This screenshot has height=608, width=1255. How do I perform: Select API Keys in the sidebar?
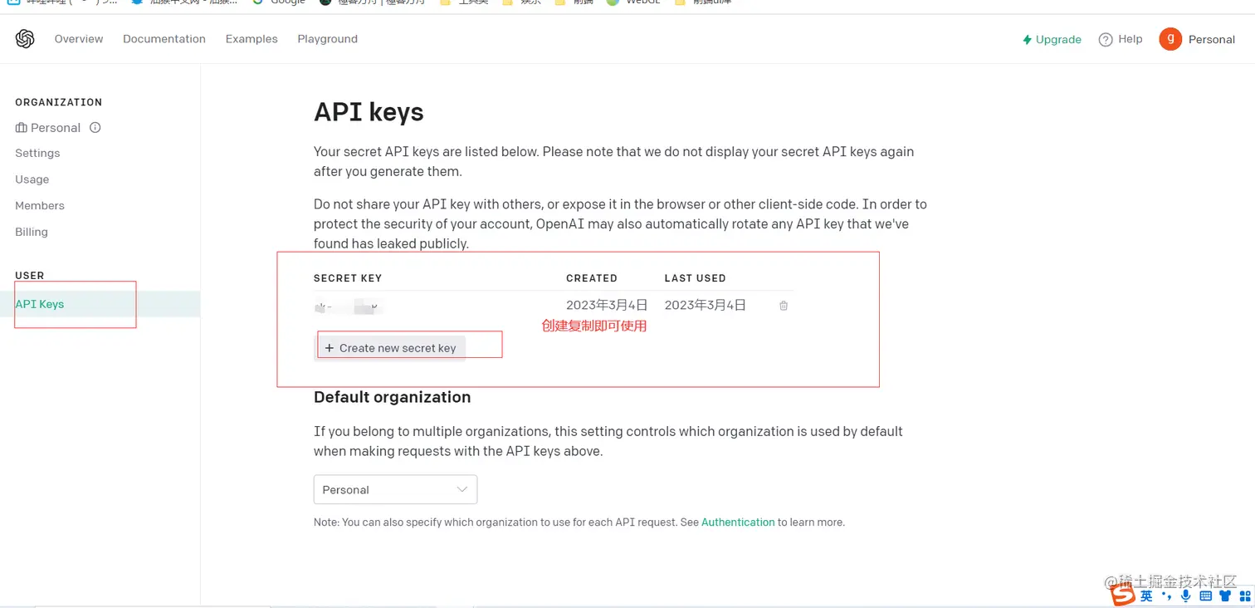click(x=100, y=304)
